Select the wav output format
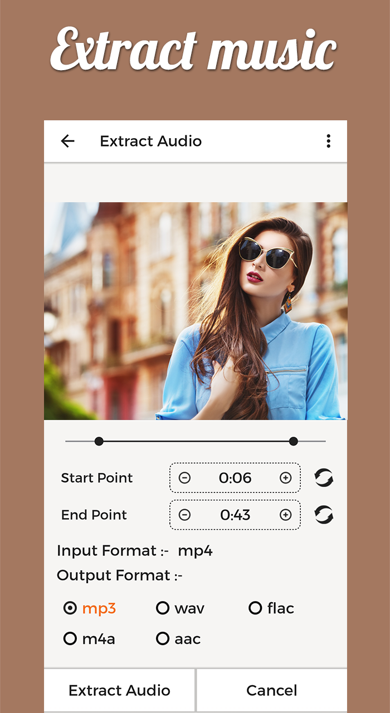Viewport: 390px width, 713px height. [180, 608]
